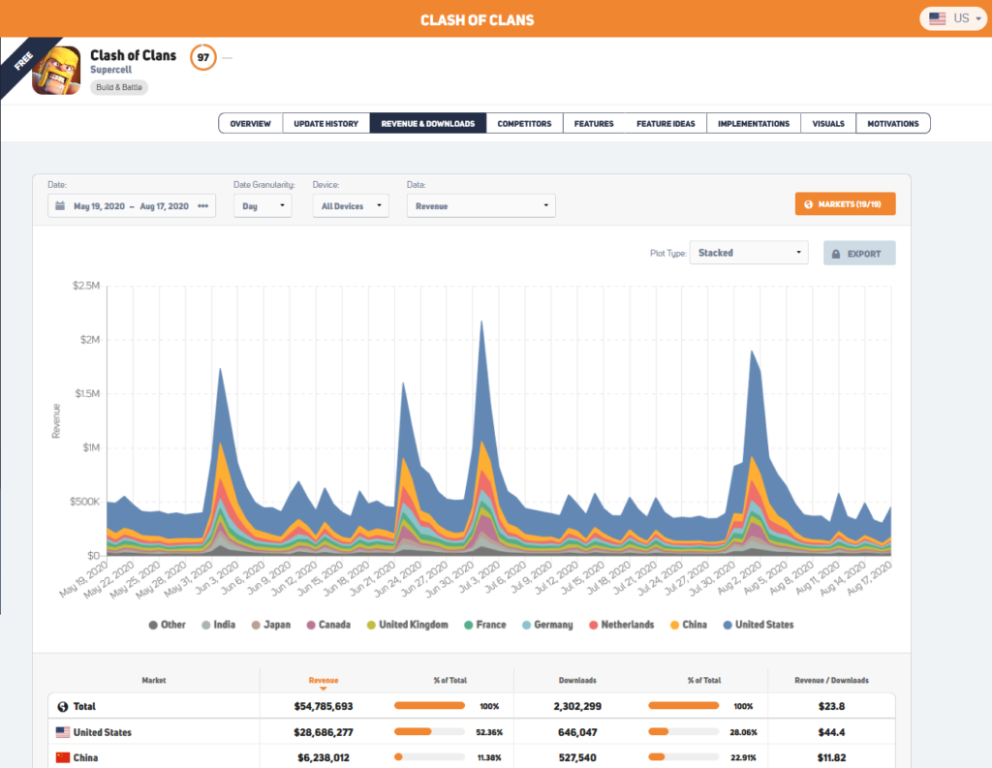Click the Markets (19/19) button

845,203
